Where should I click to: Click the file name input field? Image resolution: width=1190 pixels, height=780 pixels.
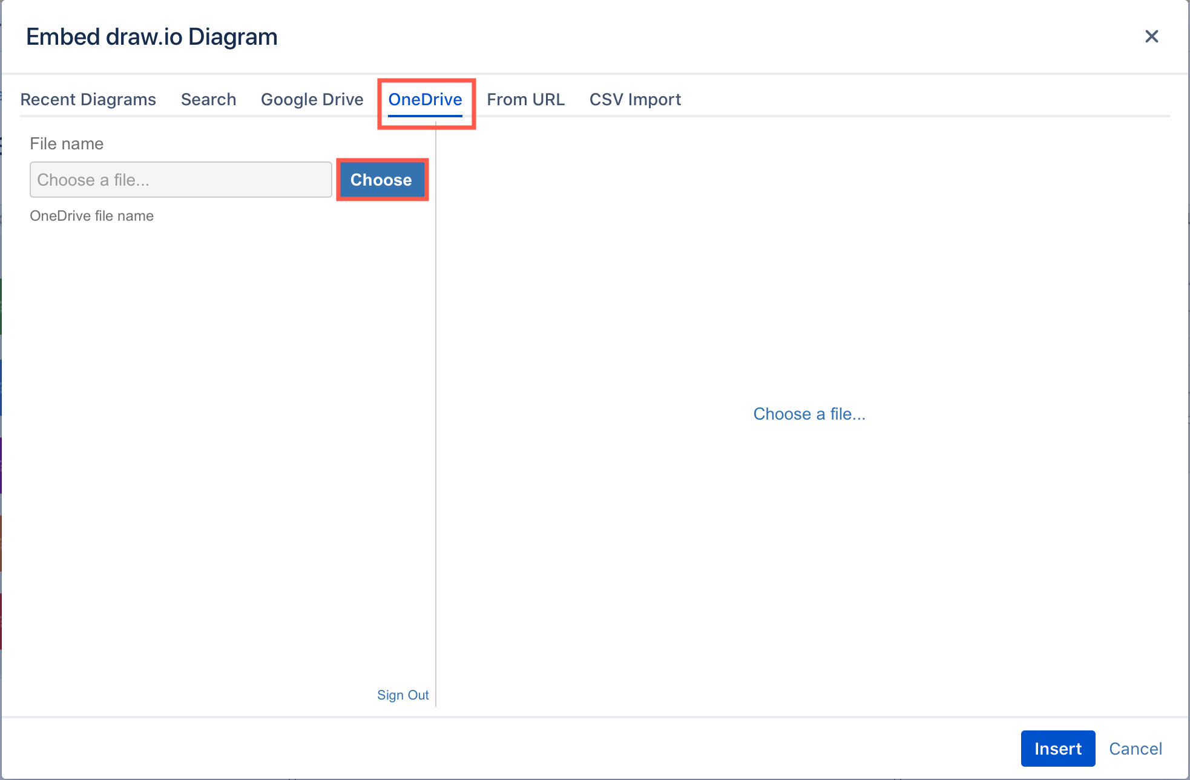click(180, 180)
